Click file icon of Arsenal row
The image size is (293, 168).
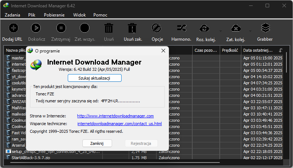point(8,145)
